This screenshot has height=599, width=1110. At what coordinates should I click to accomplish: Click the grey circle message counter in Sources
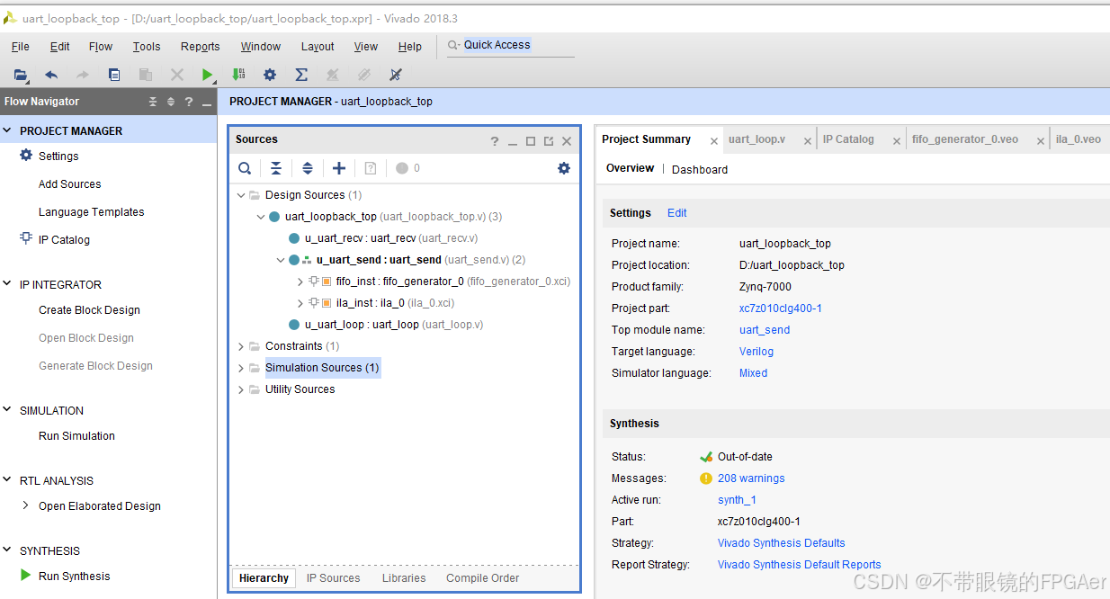pyautogui.click(x=402, y=168)
